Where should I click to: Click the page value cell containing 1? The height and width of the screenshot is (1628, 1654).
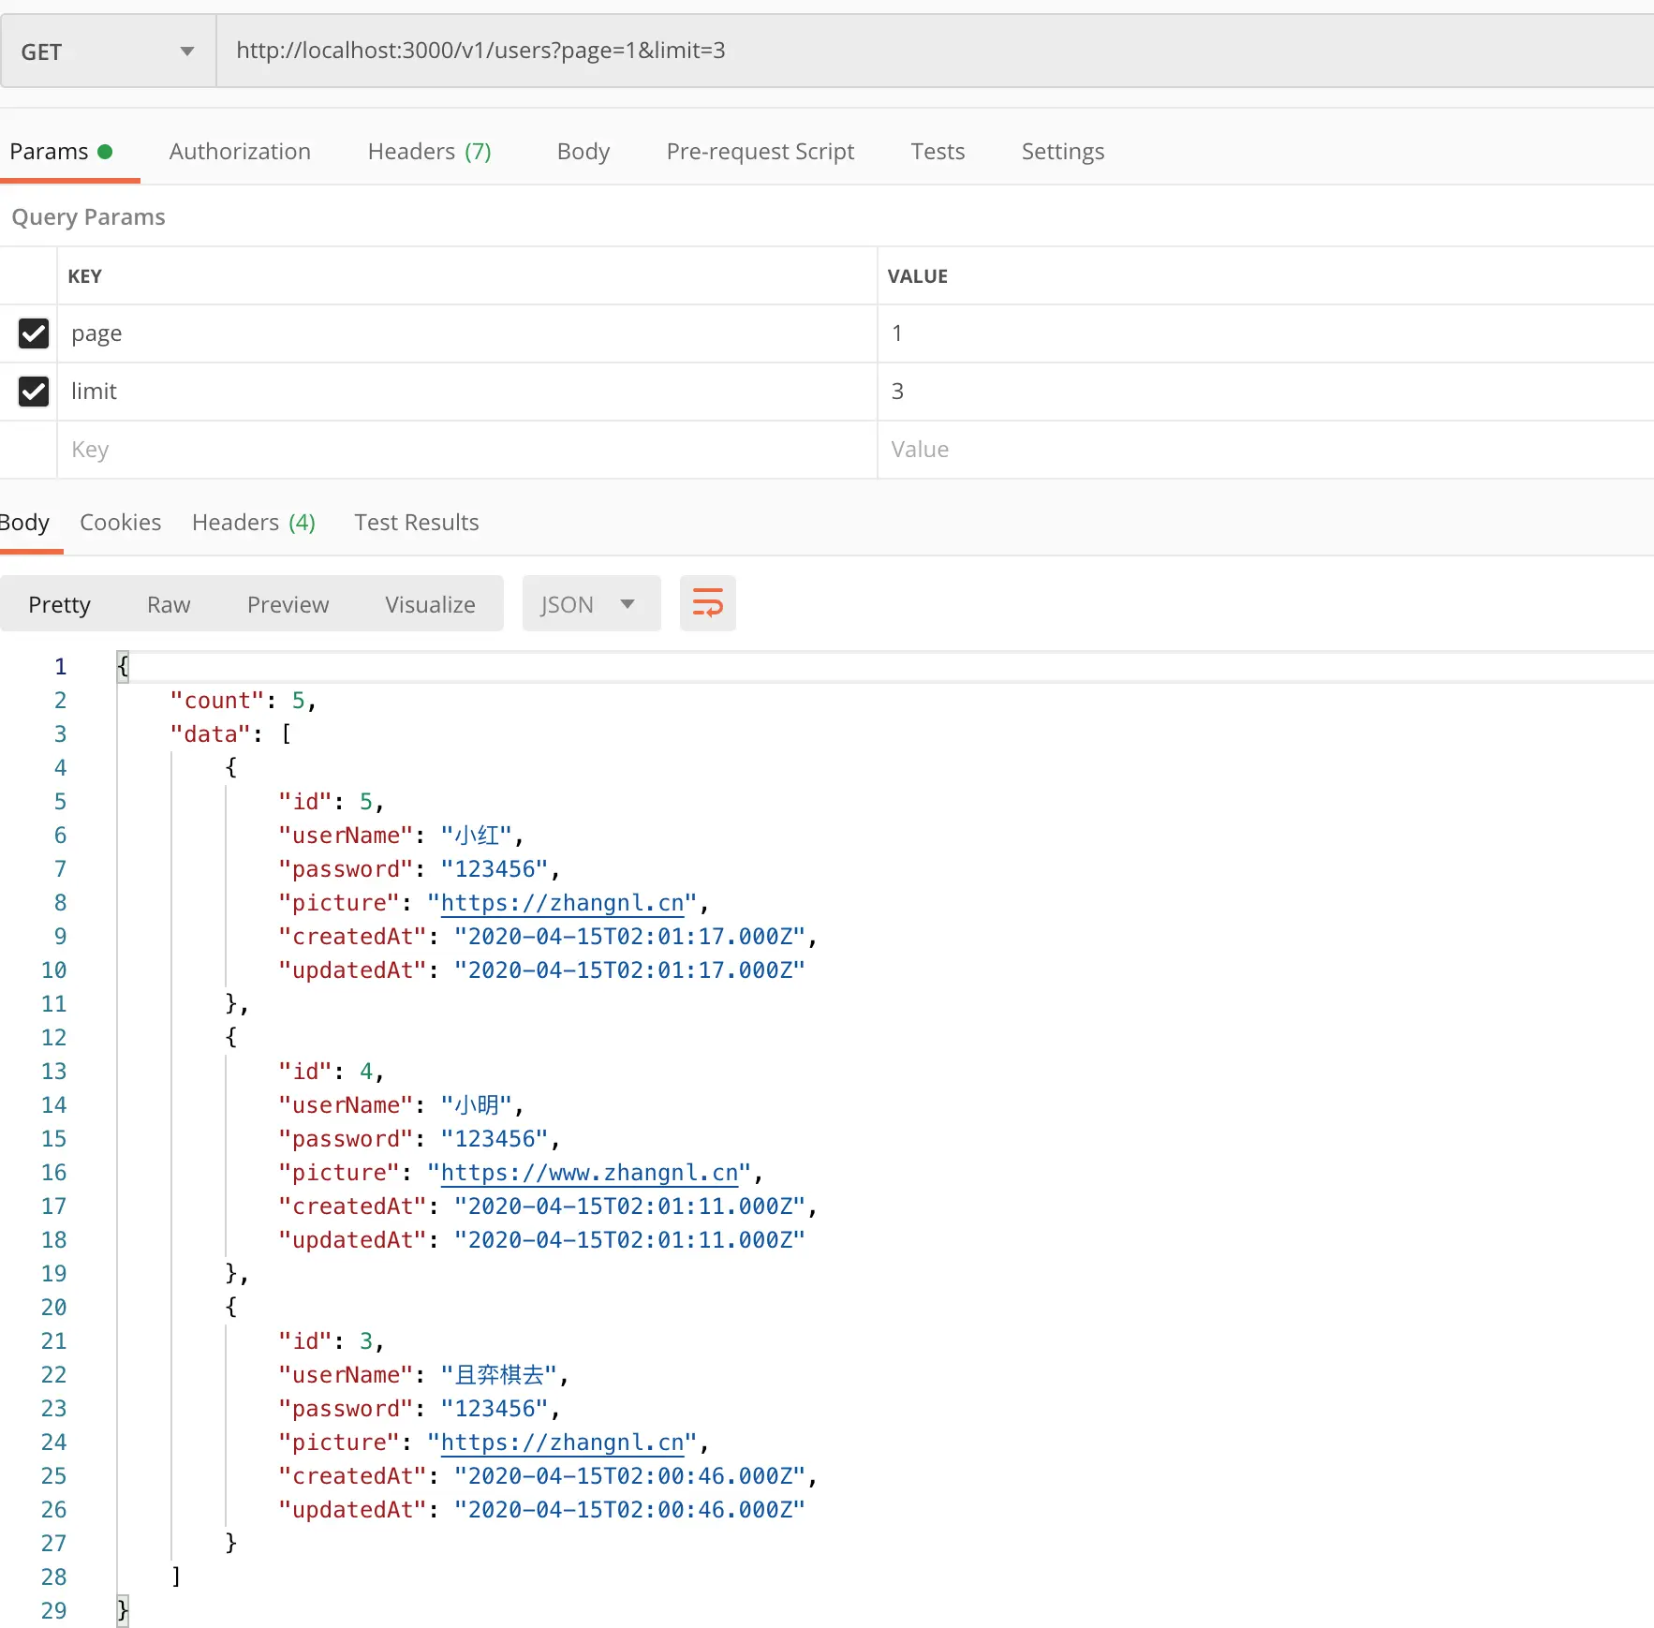1266,333
